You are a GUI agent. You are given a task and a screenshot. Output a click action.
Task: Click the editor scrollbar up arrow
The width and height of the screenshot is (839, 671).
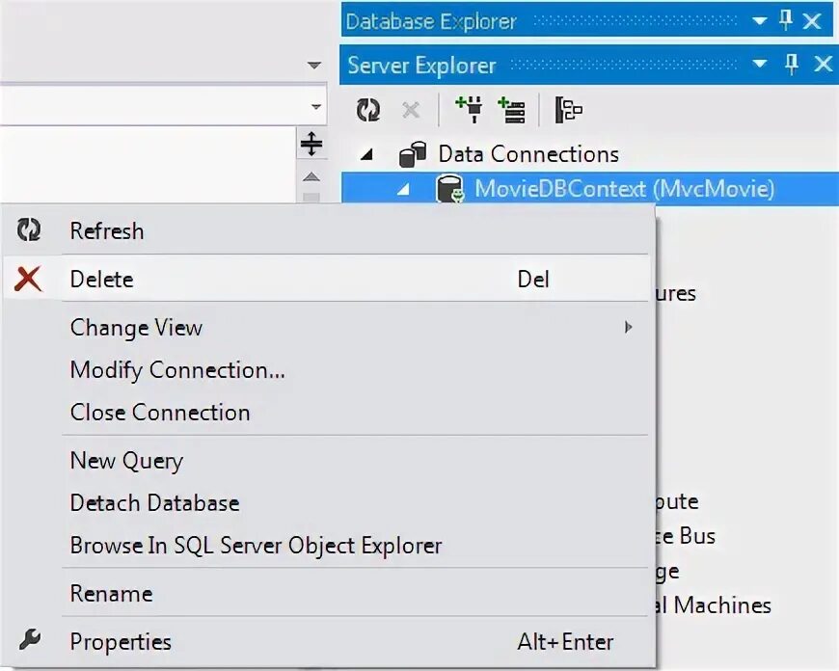[x=311, y=176]
